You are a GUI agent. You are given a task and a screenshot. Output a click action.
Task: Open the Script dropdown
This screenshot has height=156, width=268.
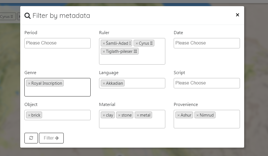(x=207, y=83)
